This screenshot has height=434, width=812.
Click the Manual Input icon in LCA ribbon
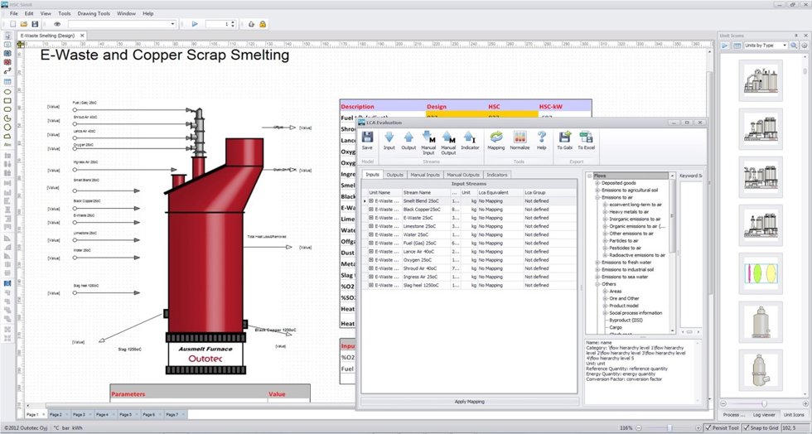[x=428, y=137]
